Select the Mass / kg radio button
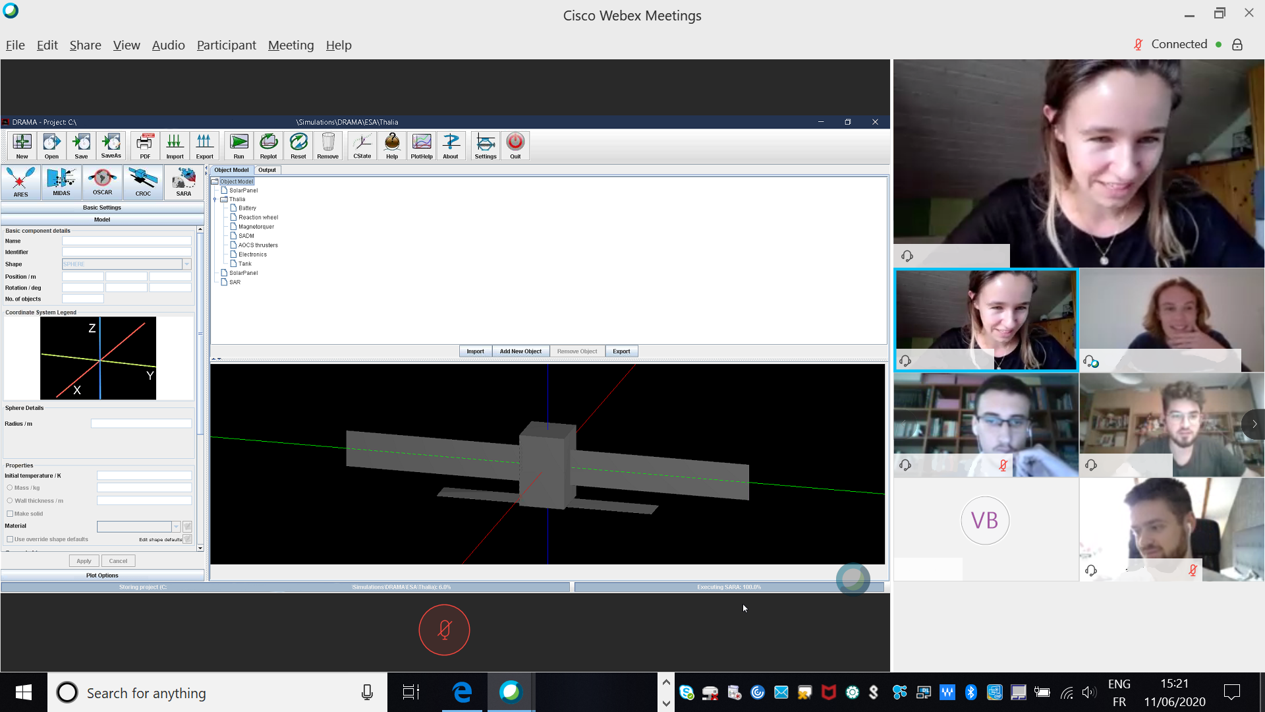This screenshot has width=1265, height=712. click(10, 488)
